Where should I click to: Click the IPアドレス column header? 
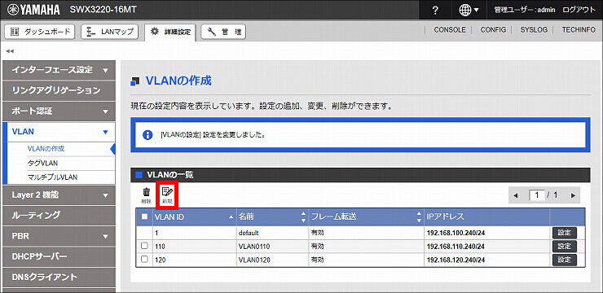487,217
